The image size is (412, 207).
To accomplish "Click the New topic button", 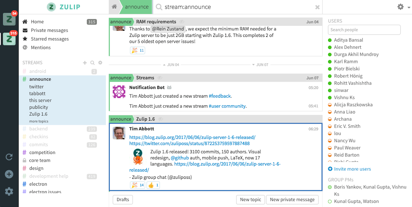I will pyautogui.click(x=251, y=200).
